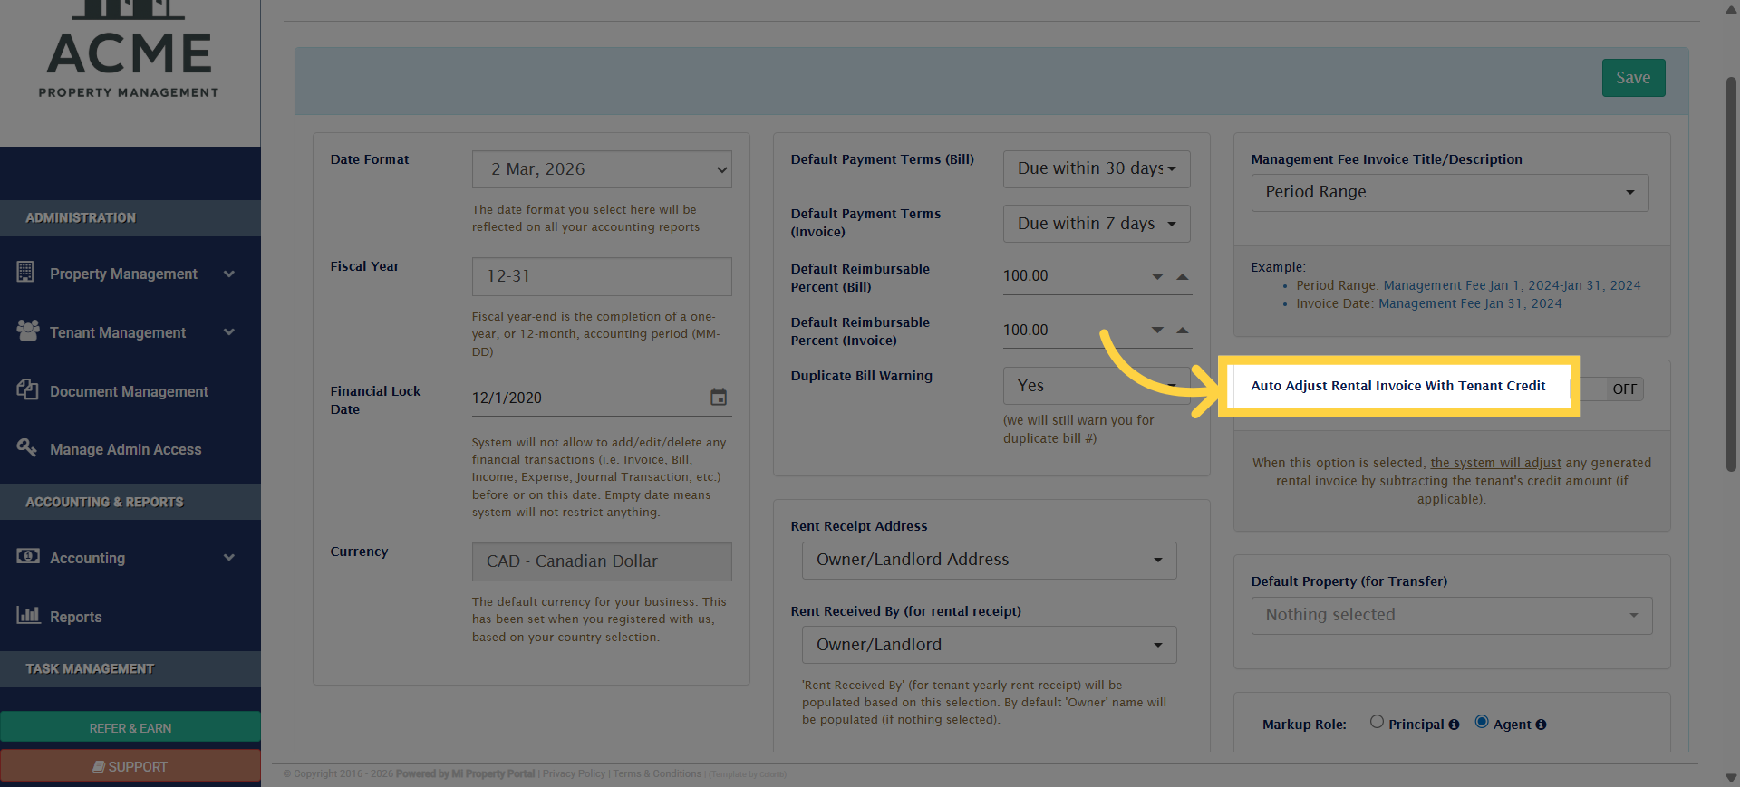This screenshot has width=1740, height=787.
Task: Toggle Auto Adjust Rental Invoice OFF switch
Action: [x=1611, y=389]
